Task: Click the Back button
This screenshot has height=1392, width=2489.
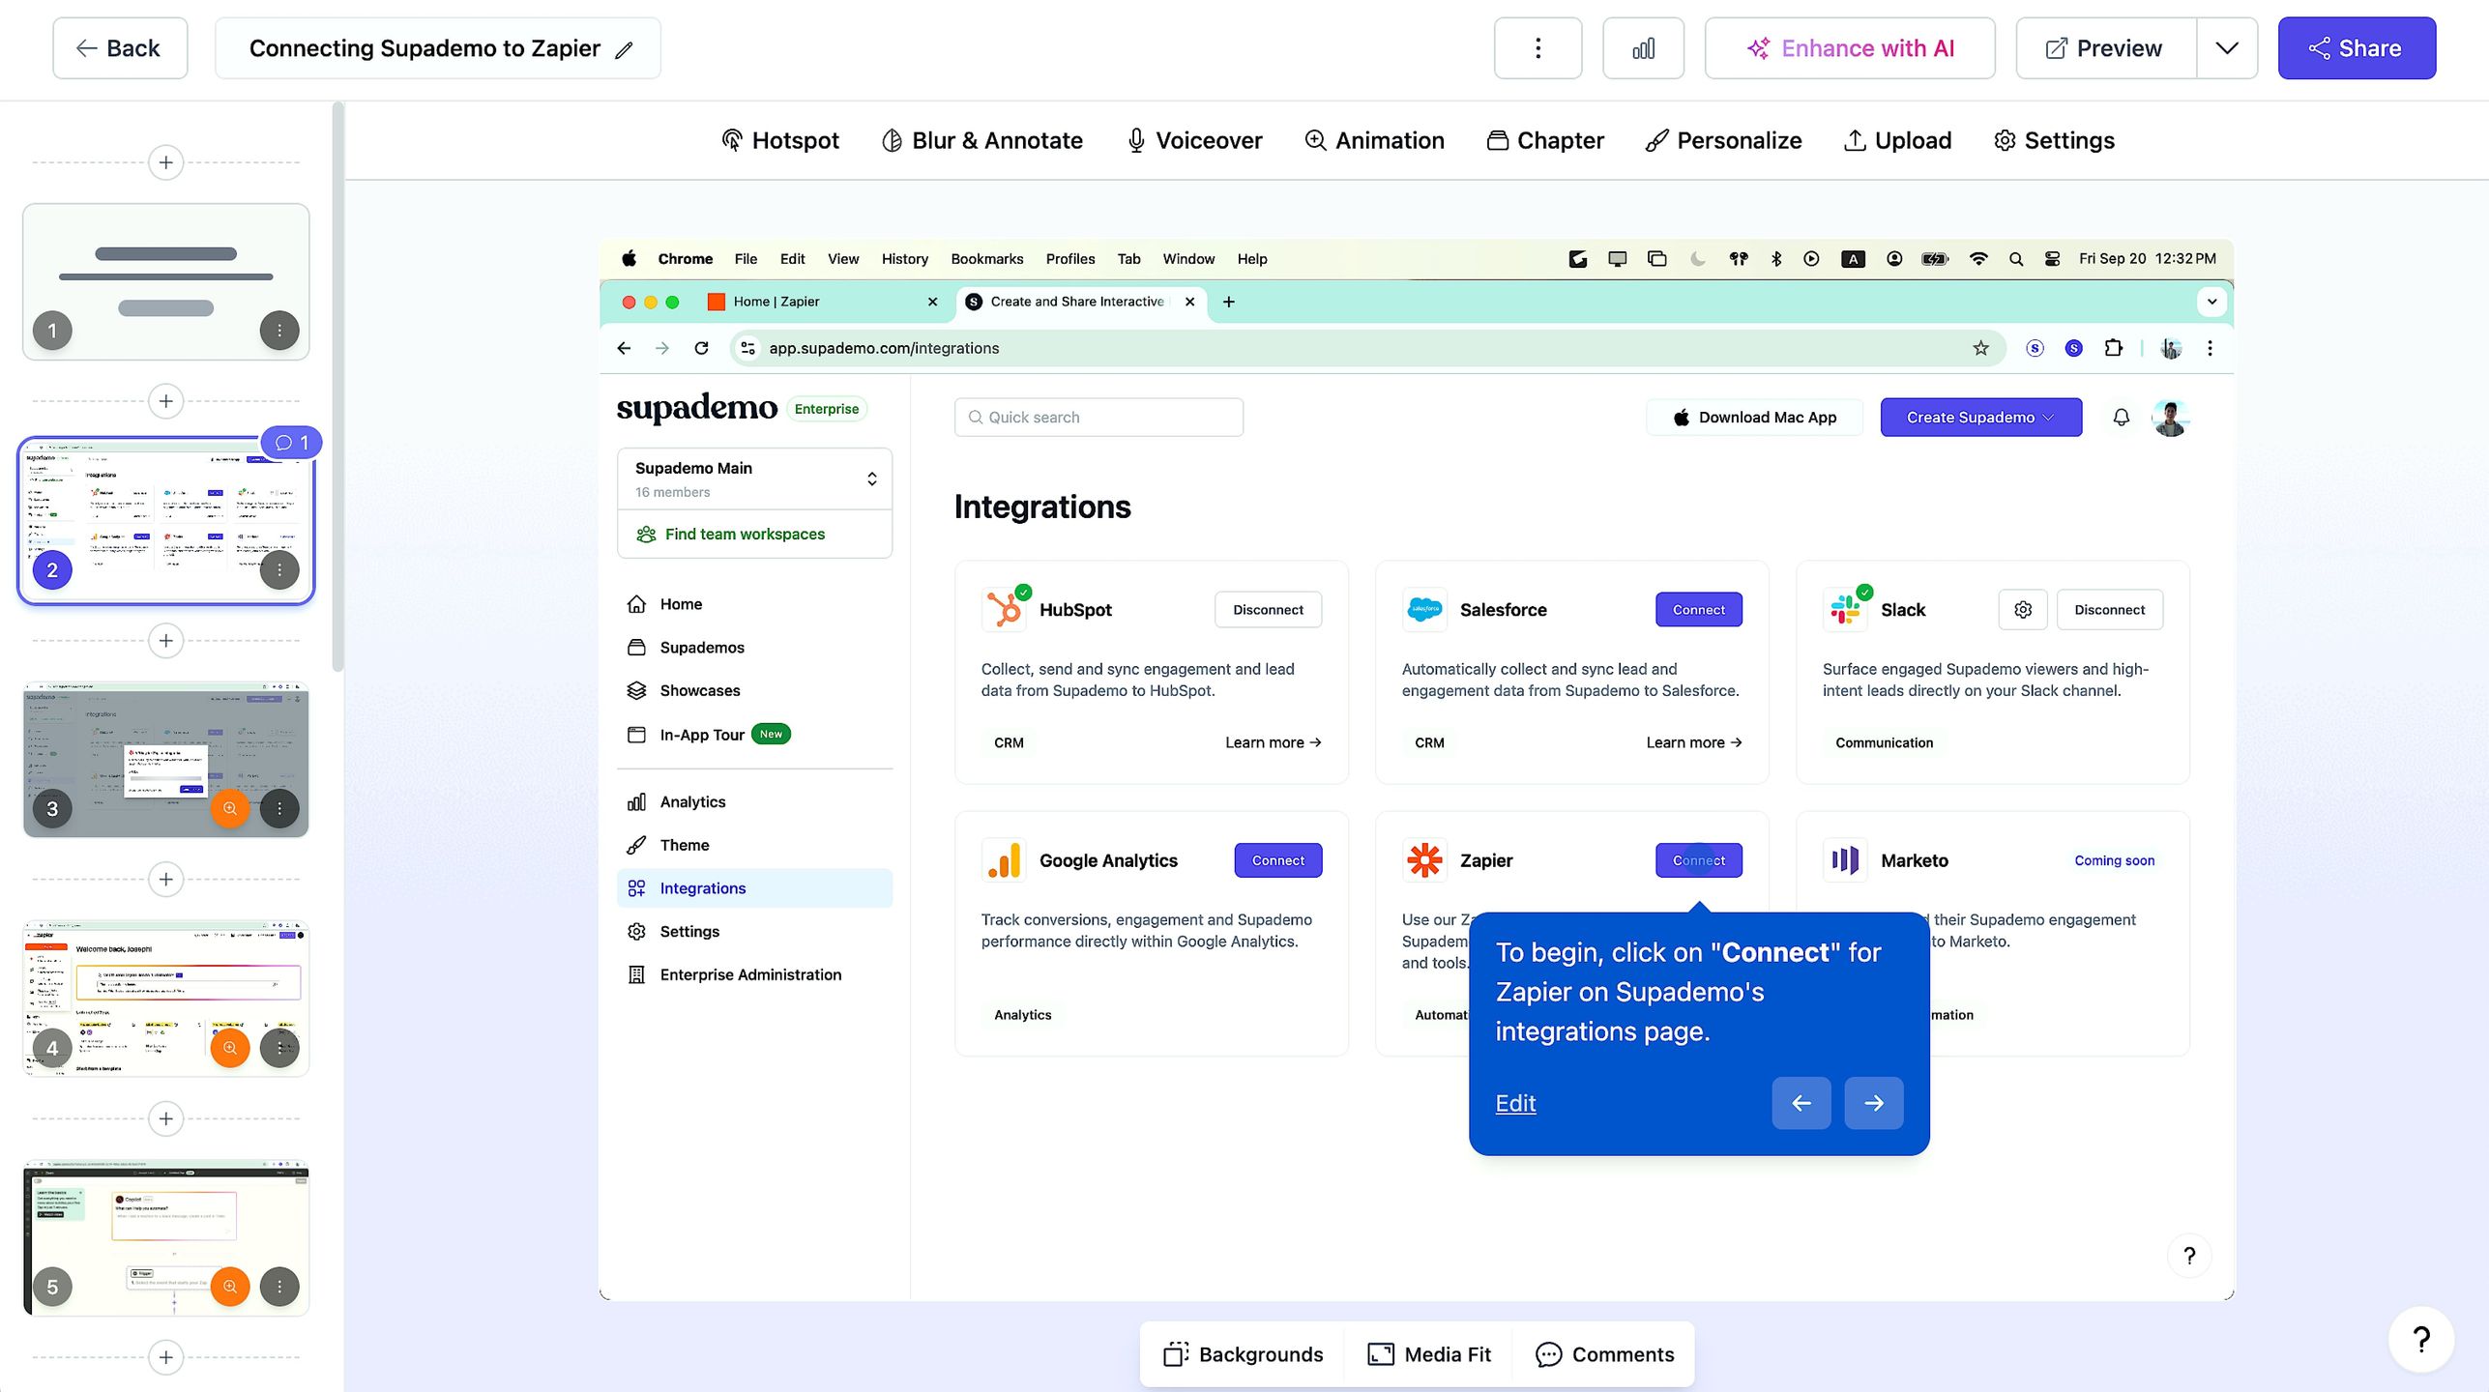Action: (x=120, y=48)
